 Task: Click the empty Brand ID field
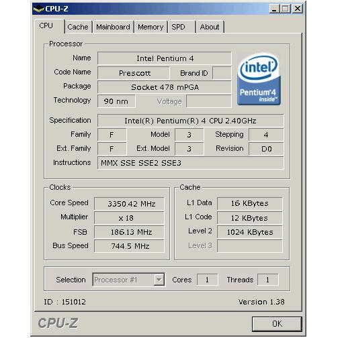tap(222, 73)
